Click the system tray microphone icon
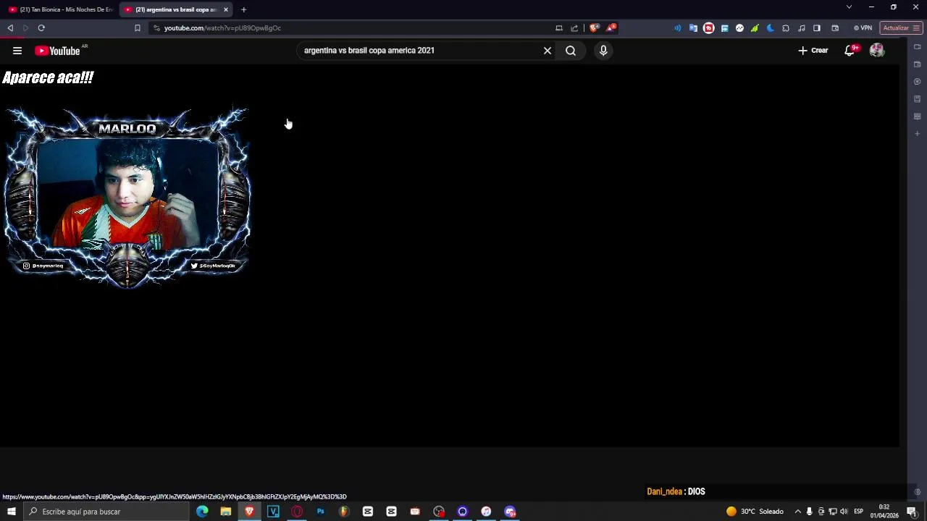927x521 pixels. pos(810,512)
